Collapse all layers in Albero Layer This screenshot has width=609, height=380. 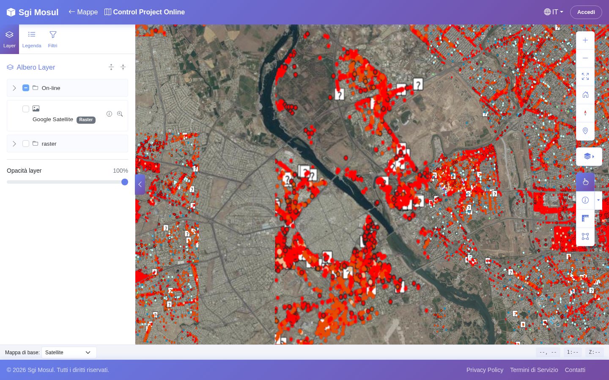123,67
